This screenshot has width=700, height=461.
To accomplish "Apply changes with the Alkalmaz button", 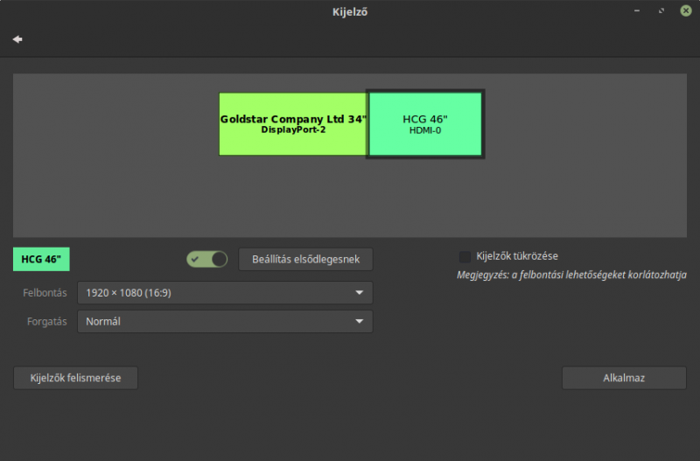I will coord(624,378).
